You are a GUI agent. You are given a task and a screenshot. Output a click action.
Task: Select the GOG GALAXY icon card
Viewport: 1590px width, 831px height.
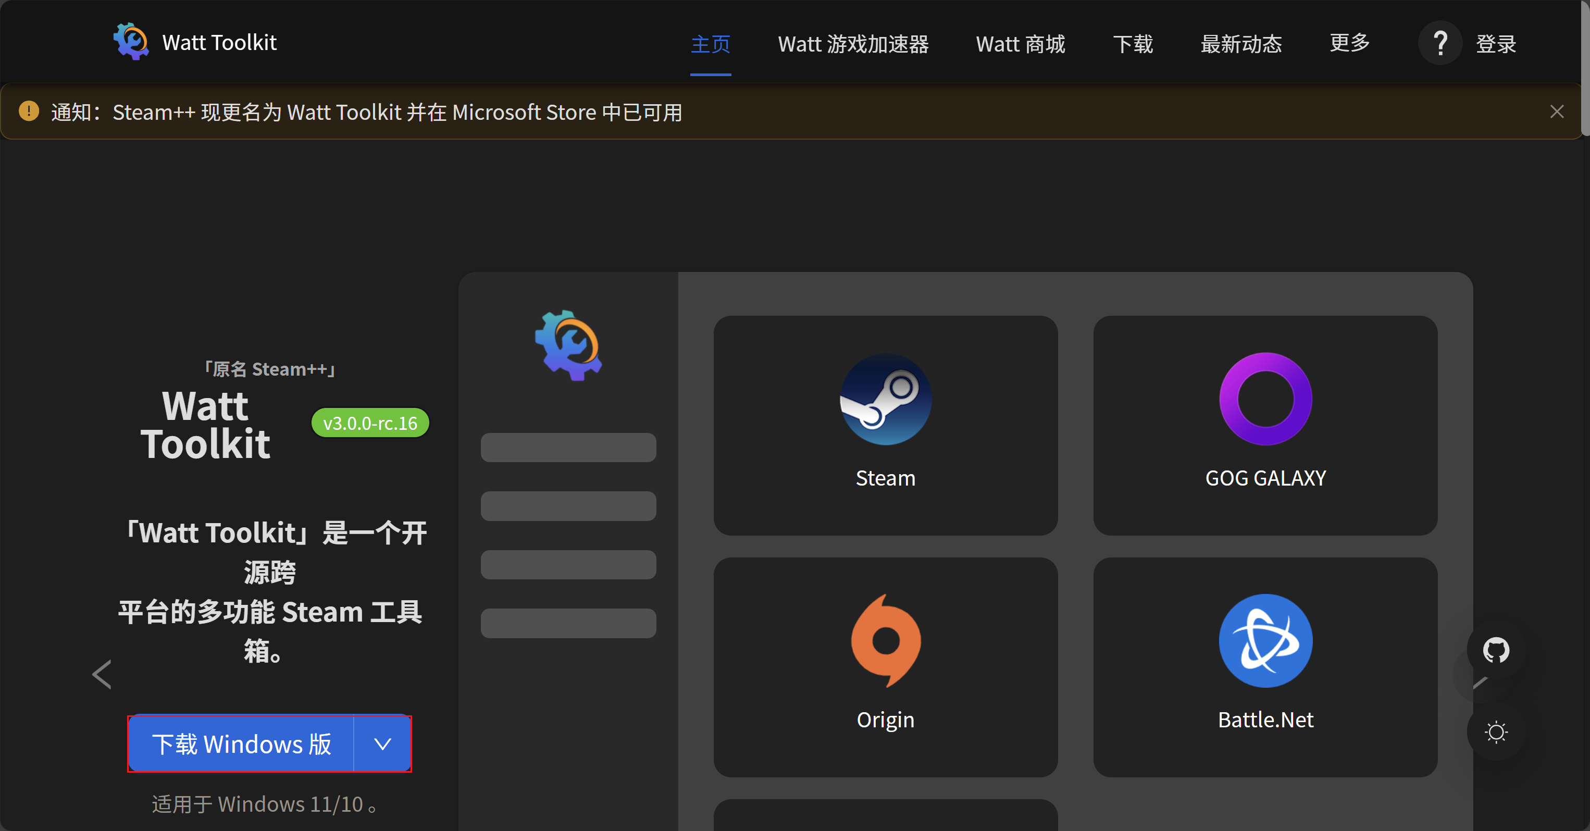[x=1265, y=425]
